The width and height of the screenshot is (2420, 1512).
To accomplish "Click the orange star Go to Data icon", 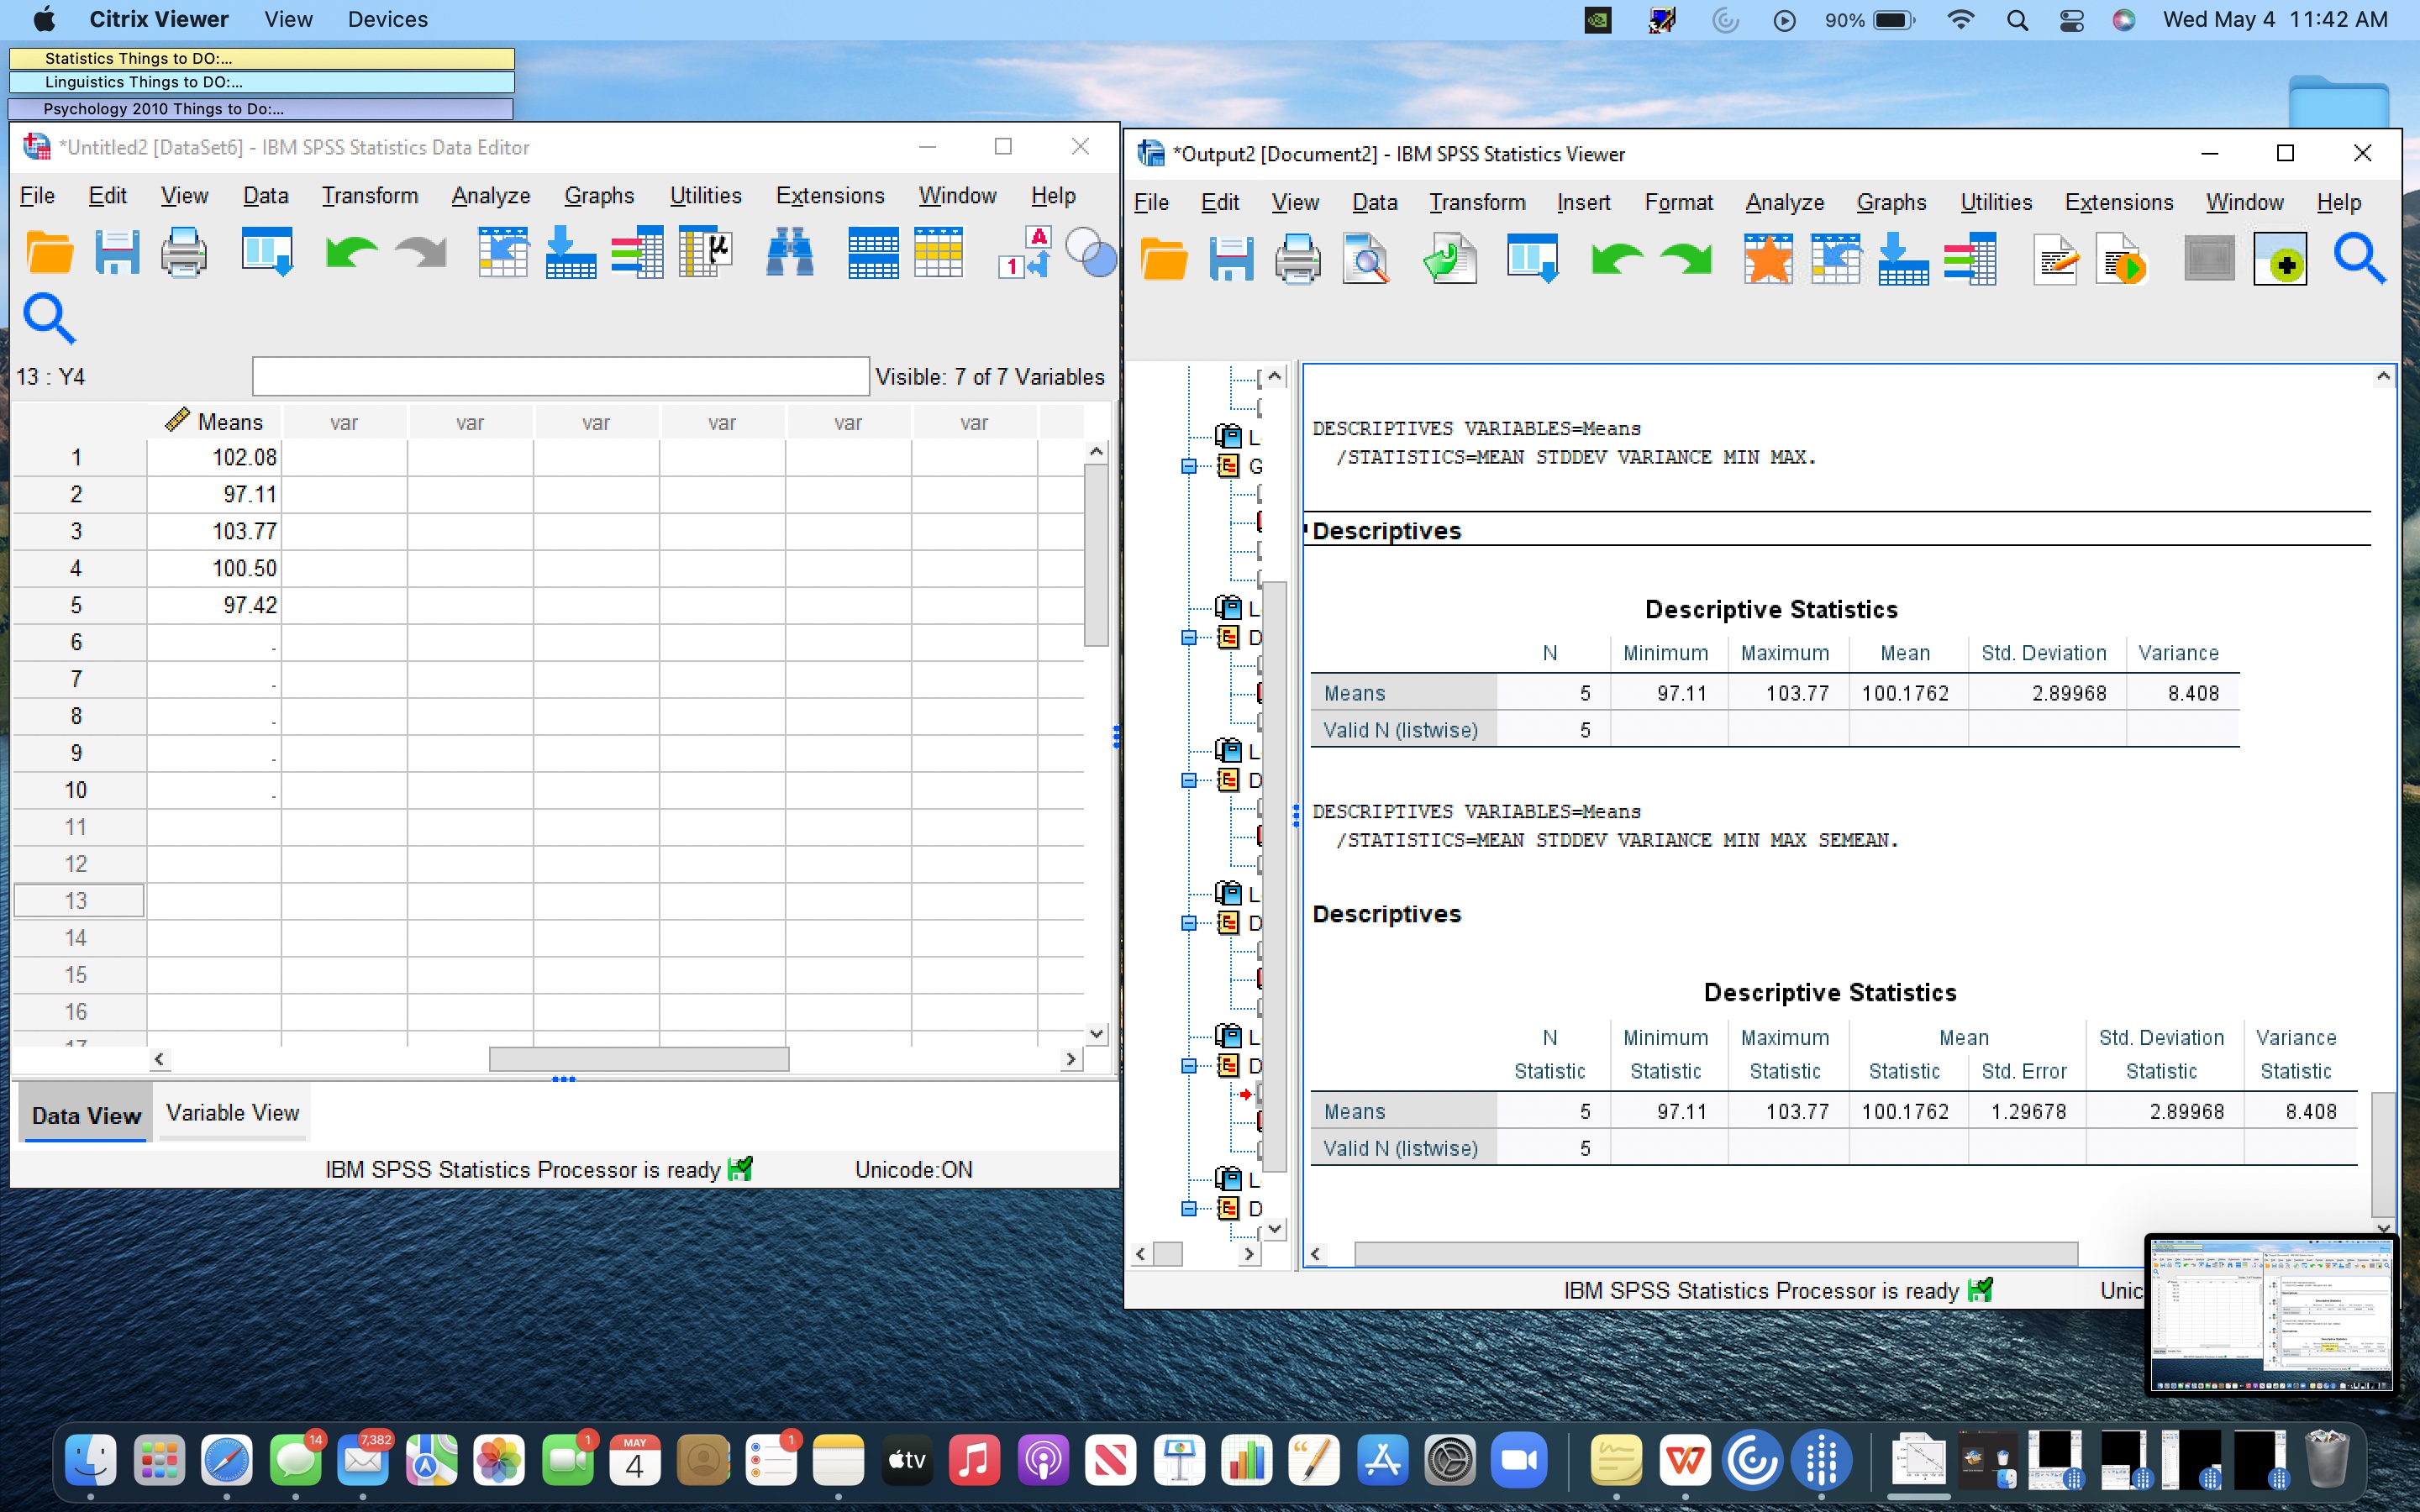I will tap(1767, 260).
